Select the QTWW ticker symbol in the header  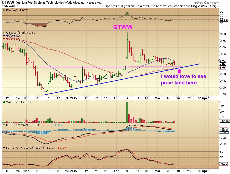coord(8,2)
